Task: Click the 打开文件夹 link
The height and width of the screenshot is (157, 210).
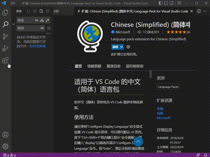Action: tap(38, 46)
